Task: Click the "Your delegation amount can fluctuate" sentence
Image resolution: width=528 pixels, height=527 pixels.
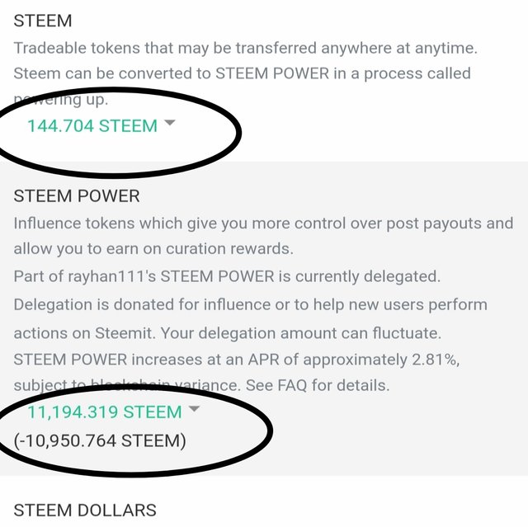Action: (300, 333)
